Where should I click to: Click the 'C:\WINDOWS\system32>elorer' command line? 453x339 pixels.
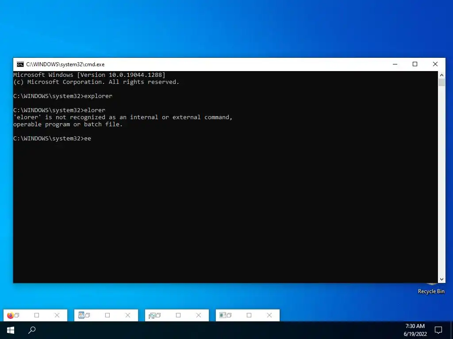pyautogui.click(x=59, y=110)
